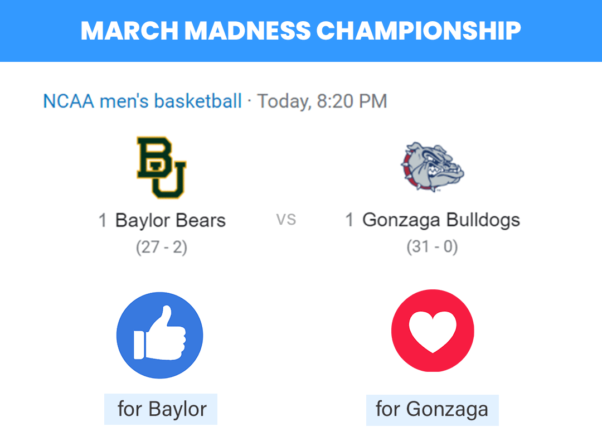The width and height of the screenshot is (602, 446).
Task: Click the red heart reaction icon
Action: [x=433, y=331]
